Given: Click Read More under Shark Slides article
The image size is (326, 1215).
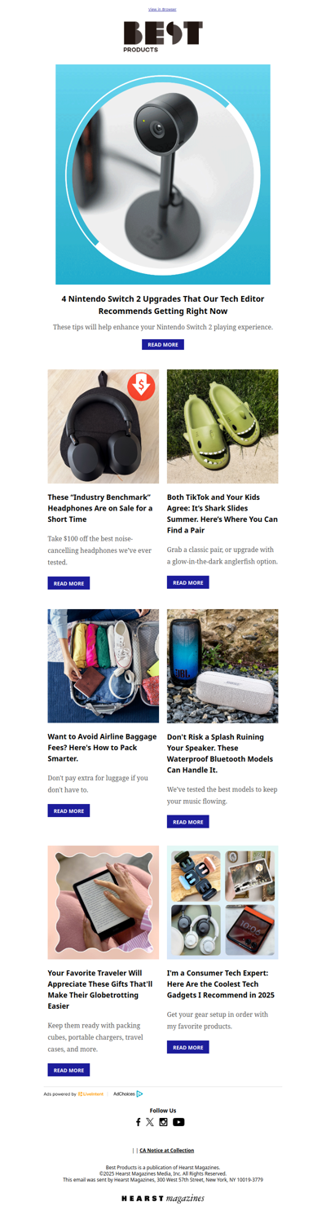Looking at the screenshot, I should coord(188,582).
